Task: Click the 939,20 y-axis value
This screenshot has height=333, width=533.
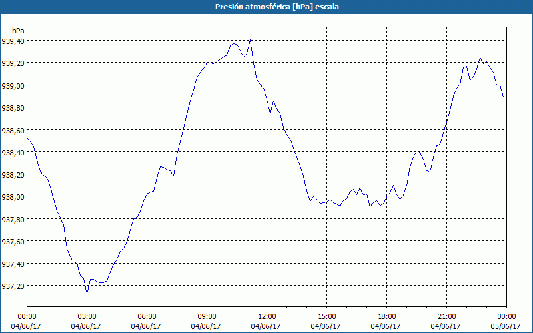Action: coord(13,63)
